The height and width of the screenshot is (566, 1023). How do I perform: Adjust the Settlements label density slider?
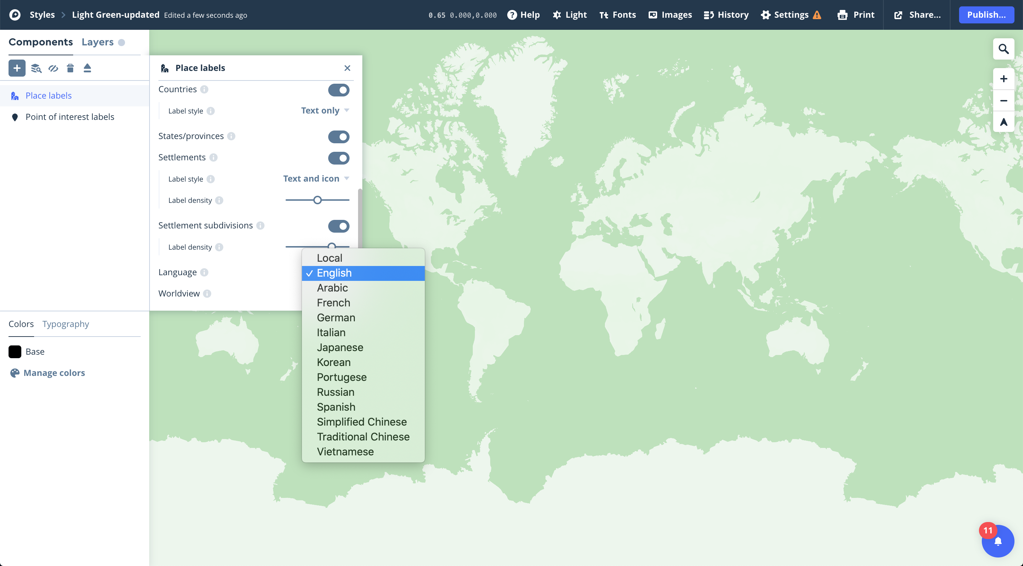pos(317,200)
